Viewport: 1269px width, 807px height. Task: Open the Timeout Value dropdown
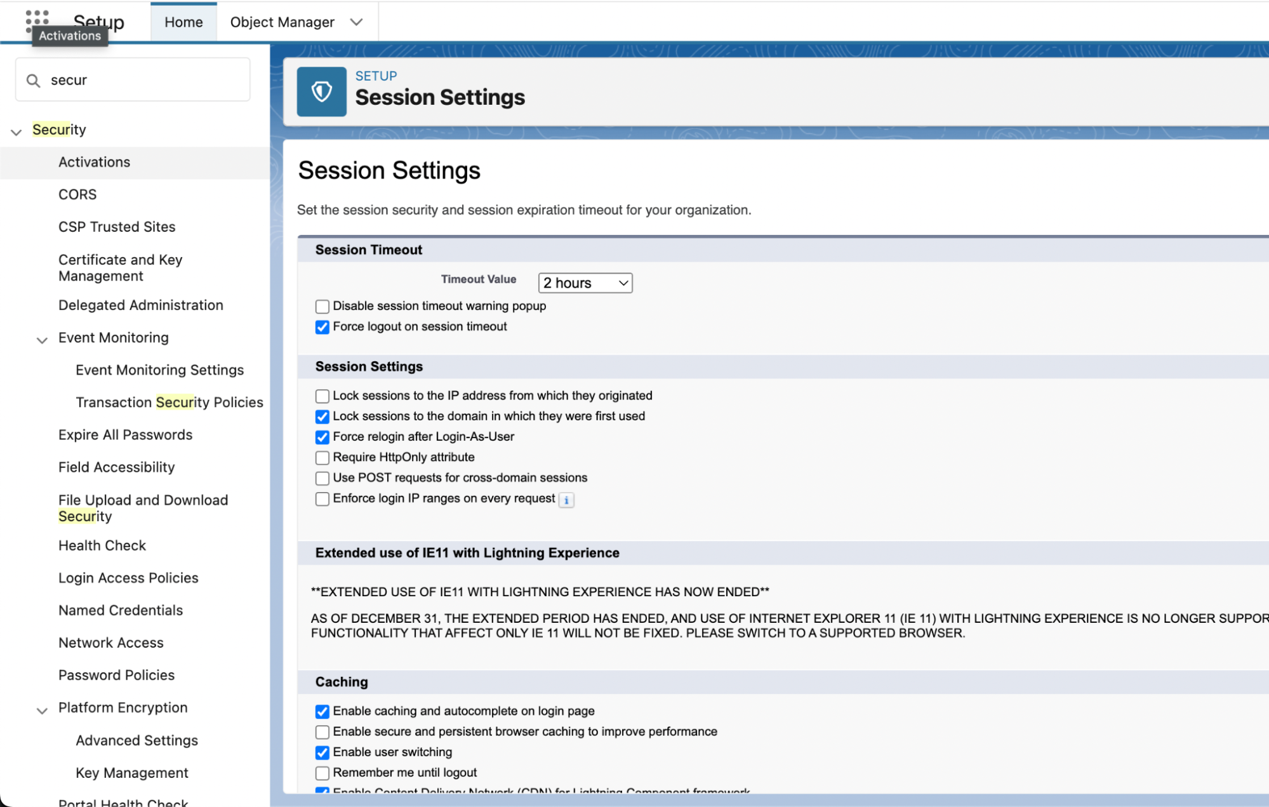[585, 283]
